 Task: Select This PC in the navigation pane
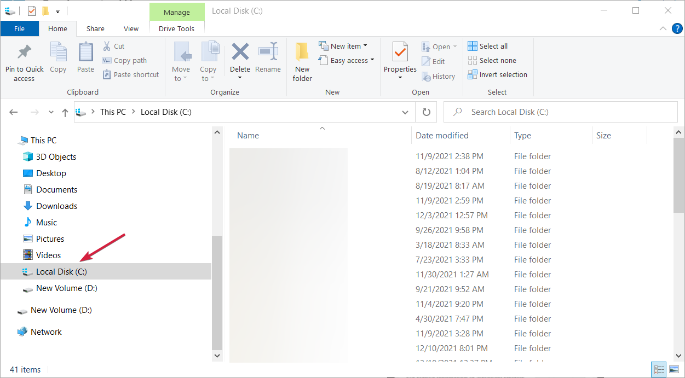click(x=43, y=141)
